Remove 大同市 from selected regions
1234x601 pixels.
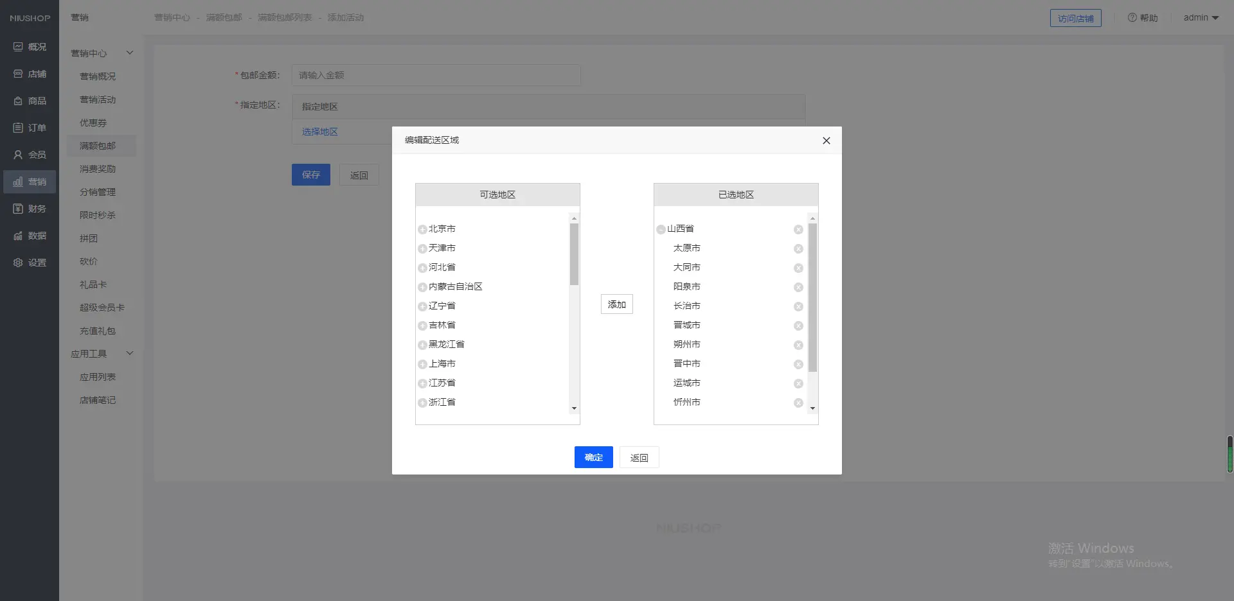pos(798,268)
